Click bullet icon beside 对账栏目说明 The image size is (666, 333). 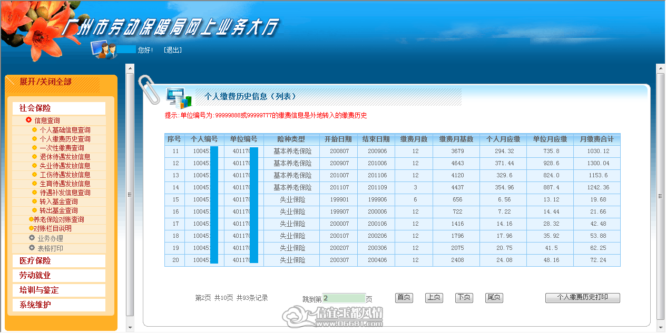pyautogui.click(x=31, y=228)
